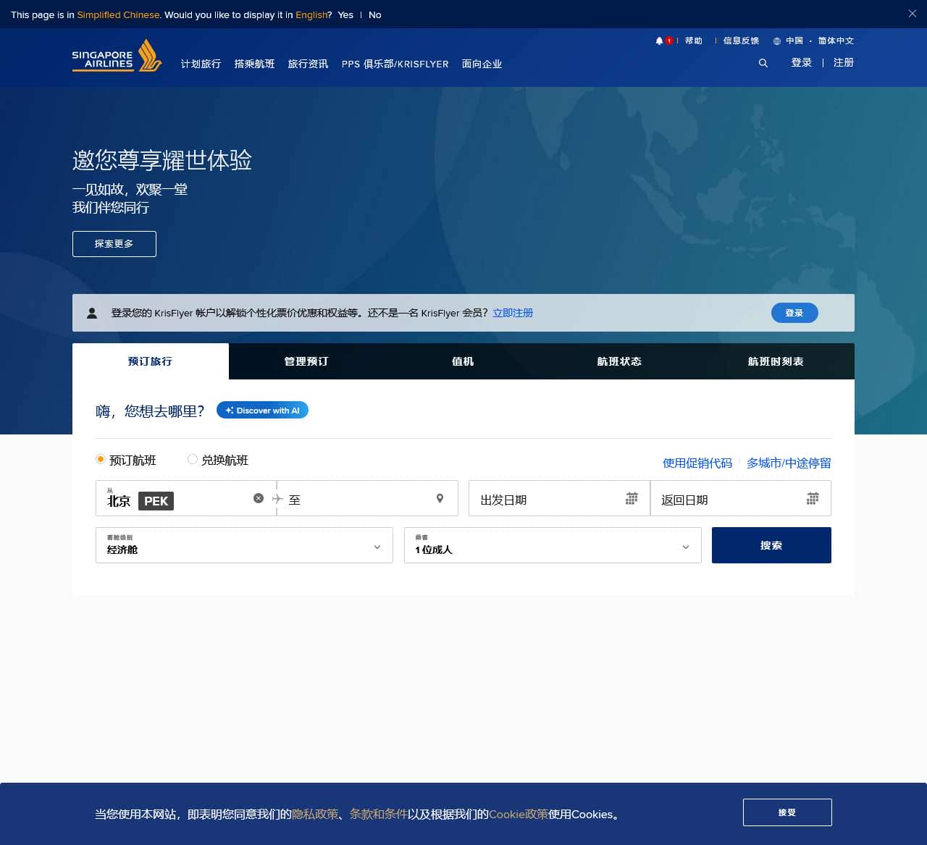This screenshot has height=845, width=927.
Task: Switch to the 管理预订 tab
Action: (x=306, y=361)
